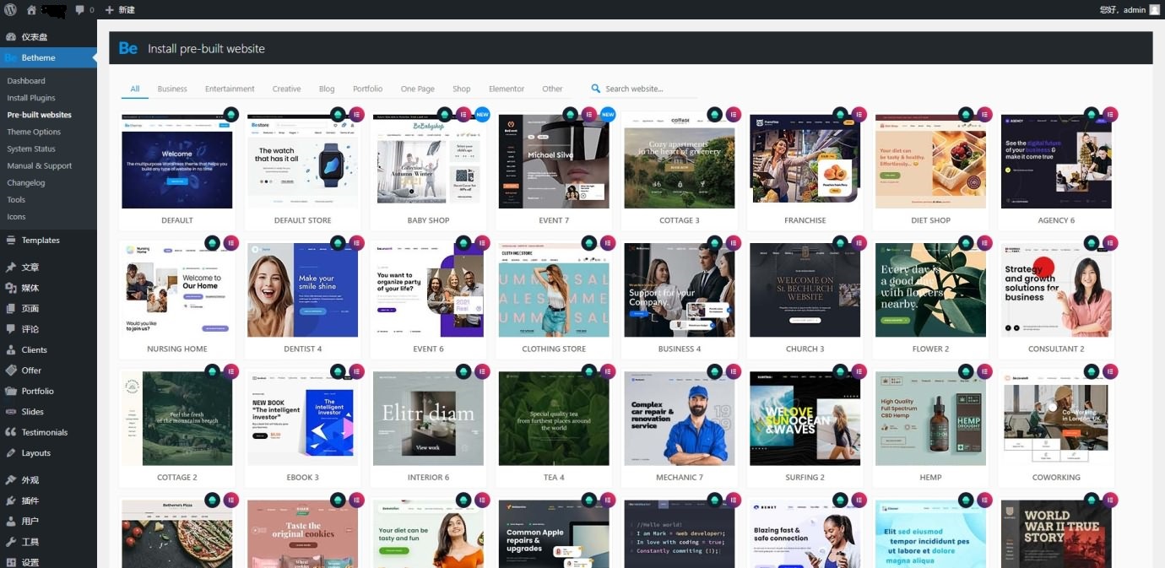Click the NEW badge on Baby Shop card
The height and width of the screenshot is (568, 1165).
(x=482, y=114)
